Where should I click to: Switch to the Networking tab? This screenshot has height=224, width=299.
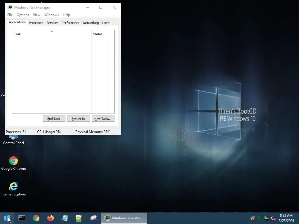click(x=91, y=23)
